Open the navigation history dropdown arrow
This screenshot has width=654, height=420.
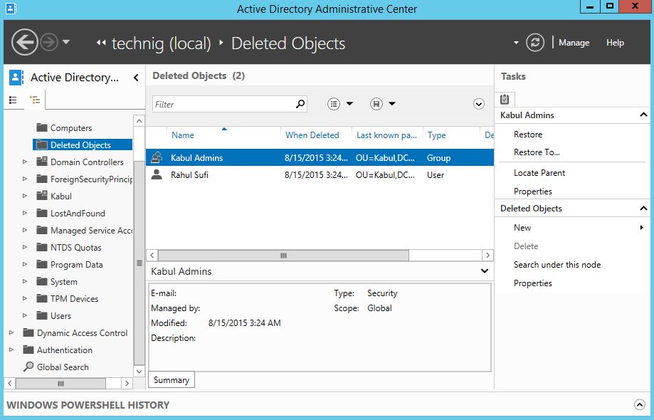pyautogui.click(x=66, y=42)
